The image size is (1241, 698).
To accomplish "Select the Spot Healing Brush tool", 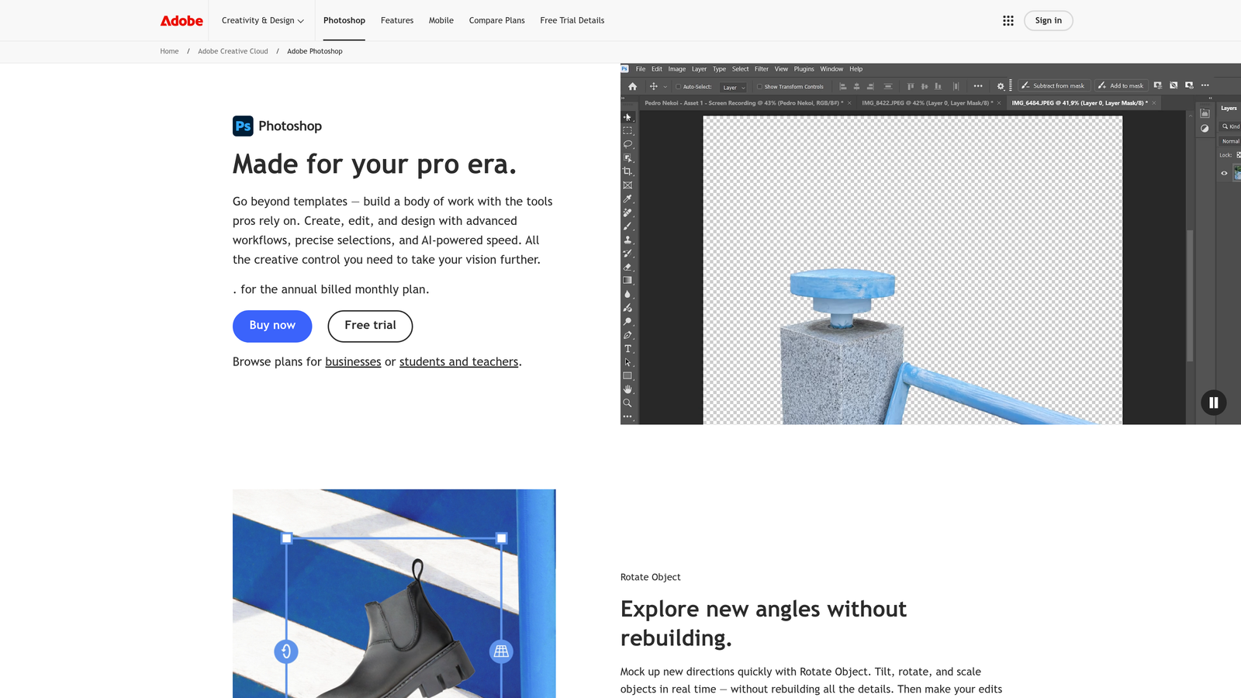I will (627, 213).
